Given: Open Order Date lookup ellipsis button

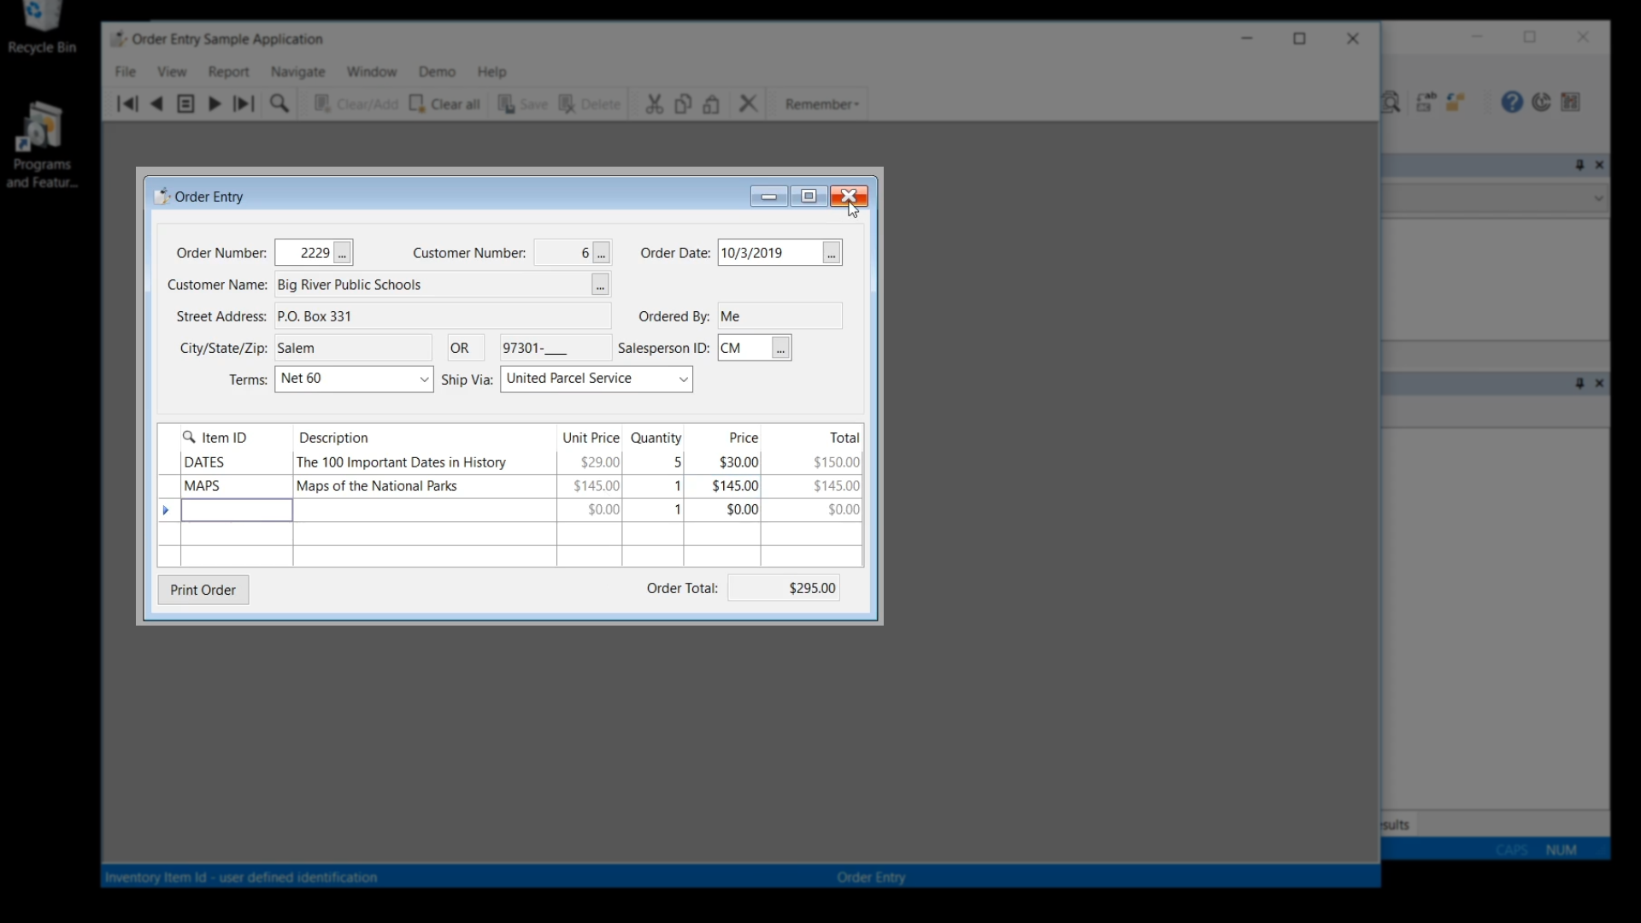Looking at the screenshot, I should tap(831, 254).
